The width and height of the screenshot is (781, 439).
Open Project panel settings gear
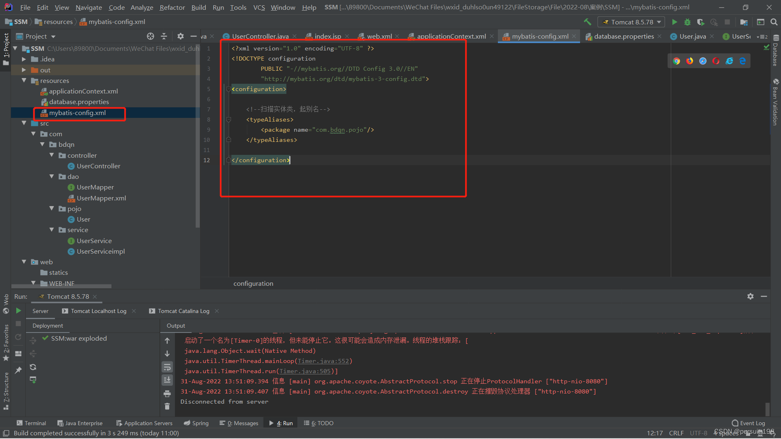(x=181, y=36)
